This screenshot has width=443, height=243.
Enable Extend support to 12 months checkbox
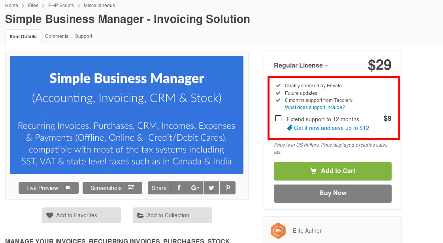[x=279, y=119]
